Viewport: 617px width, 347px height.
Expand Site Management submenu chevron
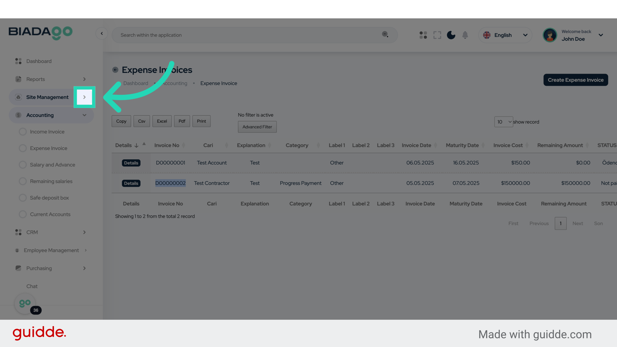point(85,97)
